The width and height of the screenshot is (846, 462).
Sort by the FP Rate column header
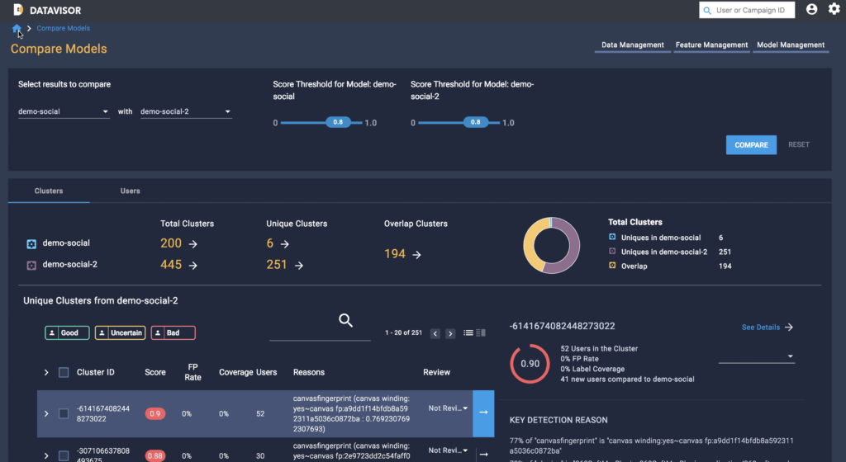click(192, 372)
